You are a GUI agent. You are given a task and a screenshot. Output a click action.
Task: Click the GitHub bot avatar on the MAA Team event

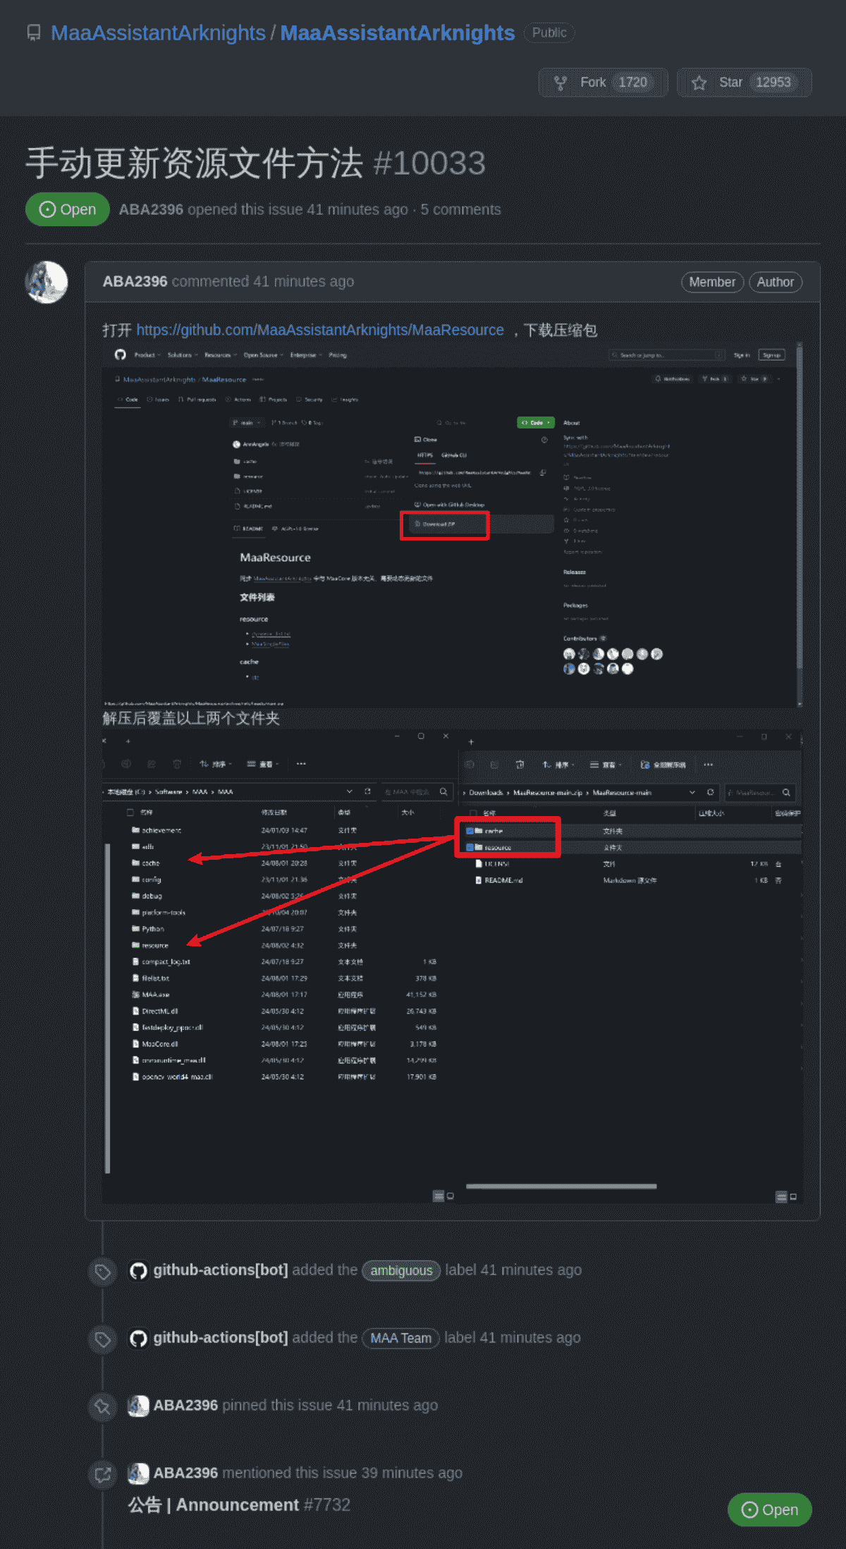[138, 1338]
